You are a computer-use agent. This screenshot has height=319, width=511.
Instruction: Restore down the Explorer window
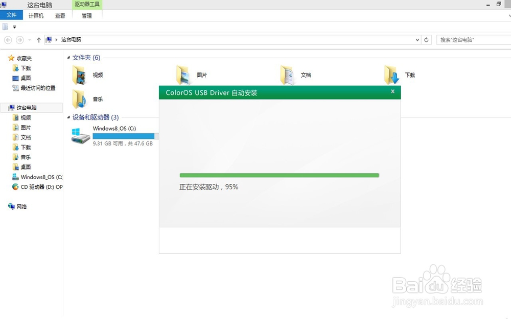pos(499,4)
